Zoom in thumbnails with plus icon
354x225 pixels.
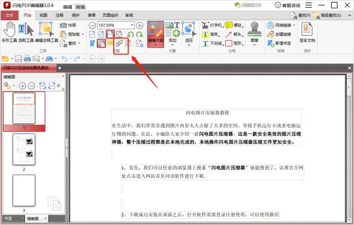click(x=22, y=86)
